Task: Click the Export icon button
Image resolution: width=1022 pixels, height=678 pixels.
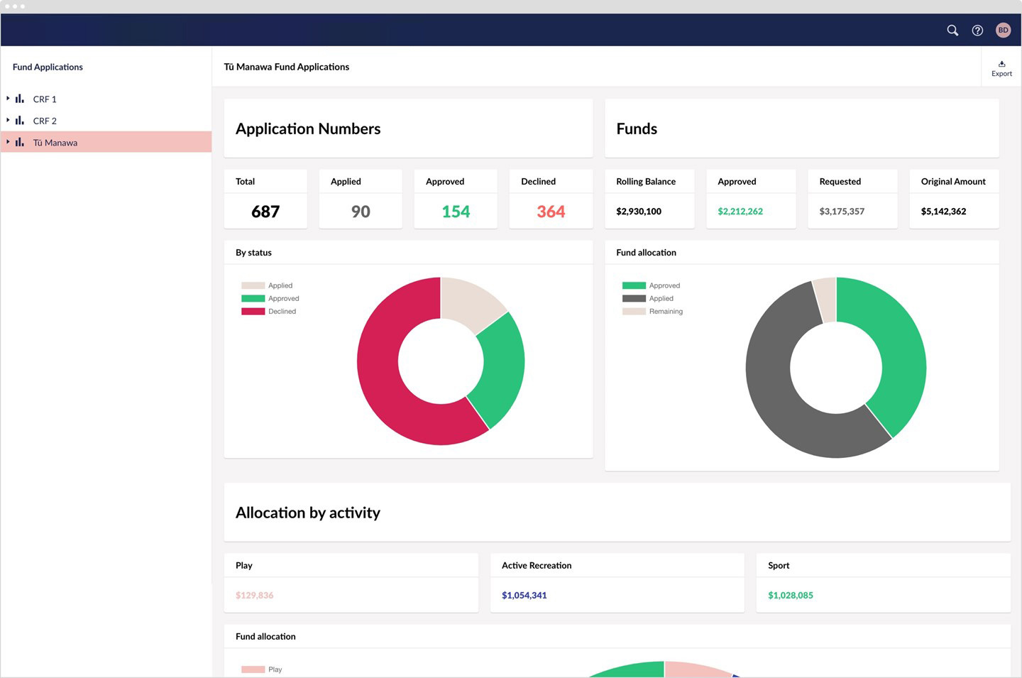Action: 1001,68
